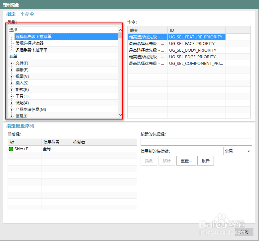Click the 按新的快捷键 input field

point(196,142)
